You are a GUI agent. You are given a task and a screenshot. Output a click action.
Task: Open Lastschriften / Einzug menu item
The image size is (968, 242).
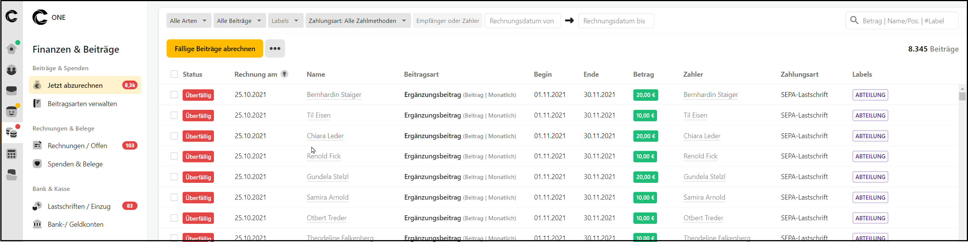[x=79, y=206]
